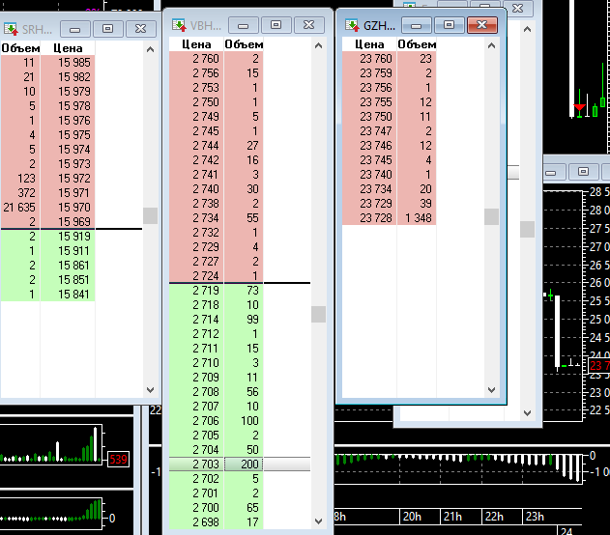Close the GZH order book window
610x535 pixels.
click(x=482, y=25)
